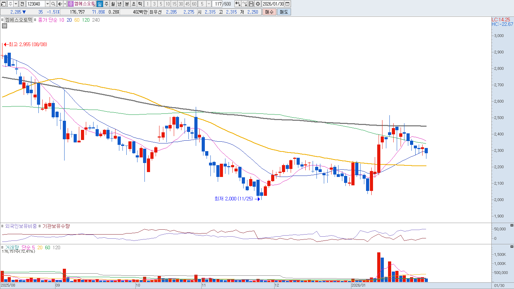Image resolution: width=514 pixels, height=289 pixels.
Task: Click the line chart tool icon
Action: [x=245, y=4]
